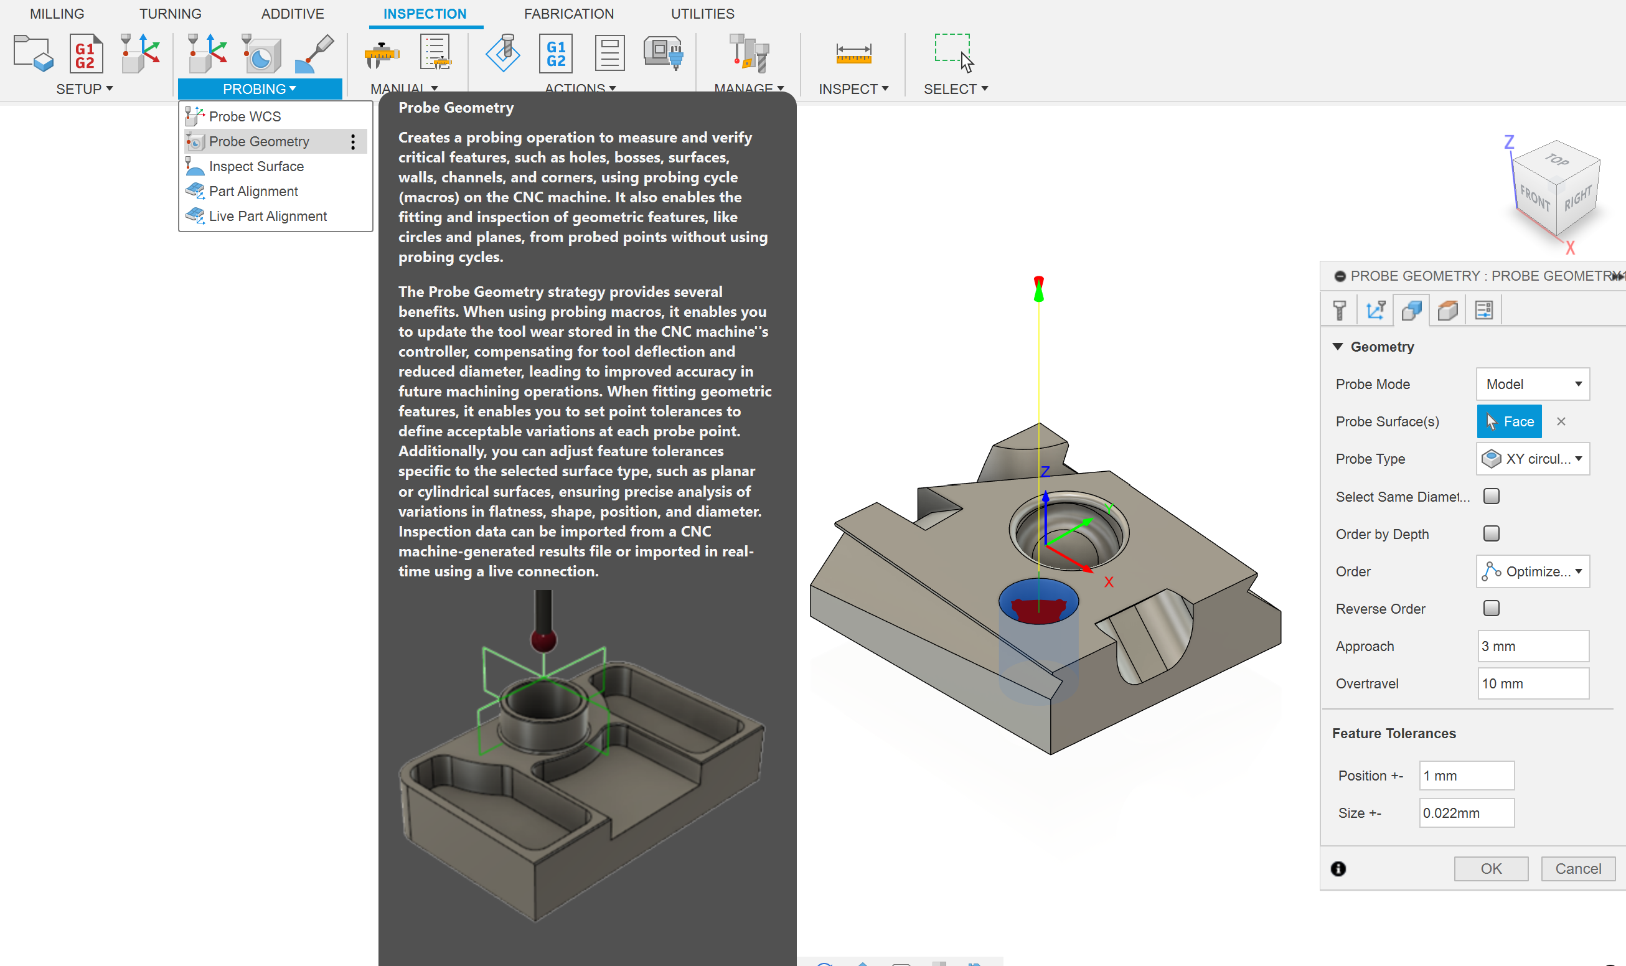Switch to the Heights tab icon in the dialog

tap(1447, 311)
